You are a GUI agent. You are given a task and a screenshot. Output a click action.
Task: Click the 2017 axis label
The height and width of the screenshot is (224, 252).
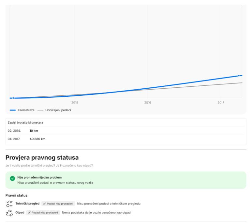click(221, 103)
